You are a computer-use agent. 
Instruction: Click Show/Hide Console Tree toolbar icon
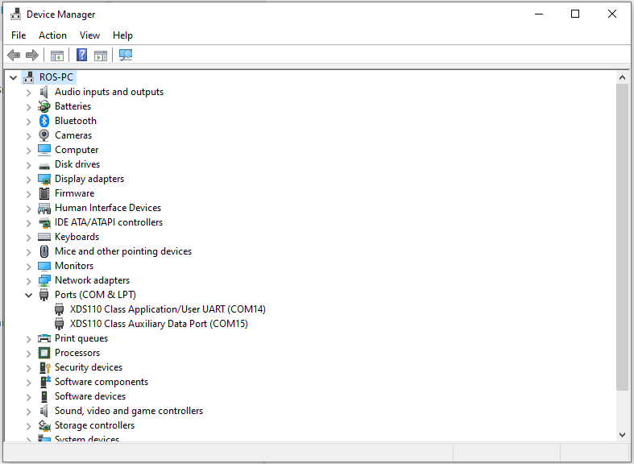click(57, 56)
